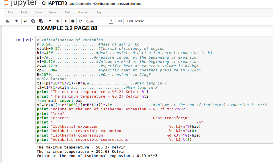Open the command palette keyboard icon

(120, 21)
